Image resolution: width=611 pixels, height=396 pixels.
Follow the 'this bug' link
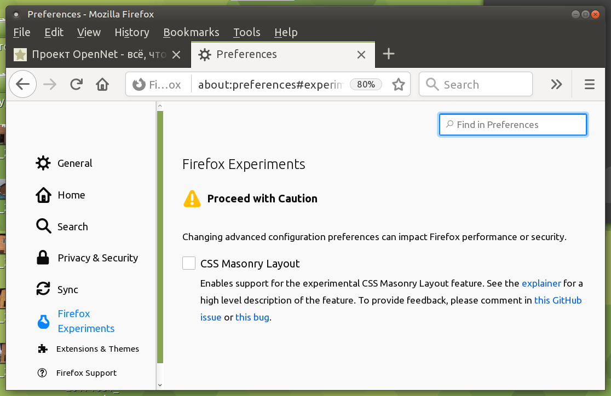[252, 317]
